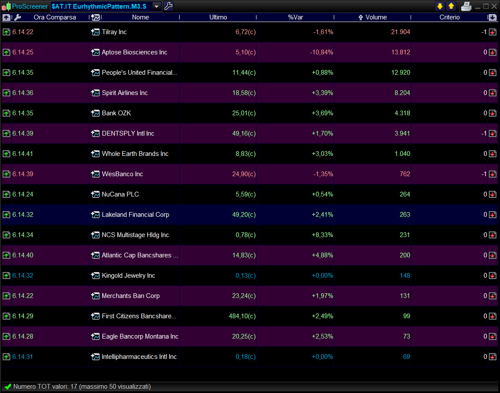The height and width of the screenshot is (393, 500).
Task: Click the 6.14.41 appearance time cell
Action: [x=22, y=154]
